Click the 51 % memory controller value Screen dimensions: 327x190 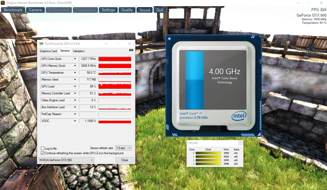pyautogui.click(x=88, y=93)
